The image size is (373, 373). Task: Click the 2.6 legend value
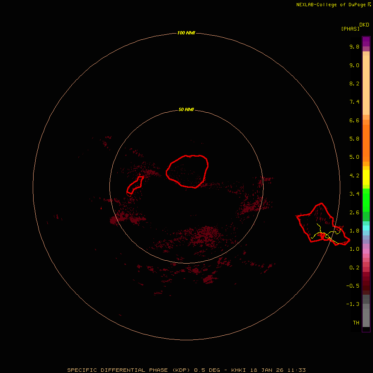pos(354,213)
